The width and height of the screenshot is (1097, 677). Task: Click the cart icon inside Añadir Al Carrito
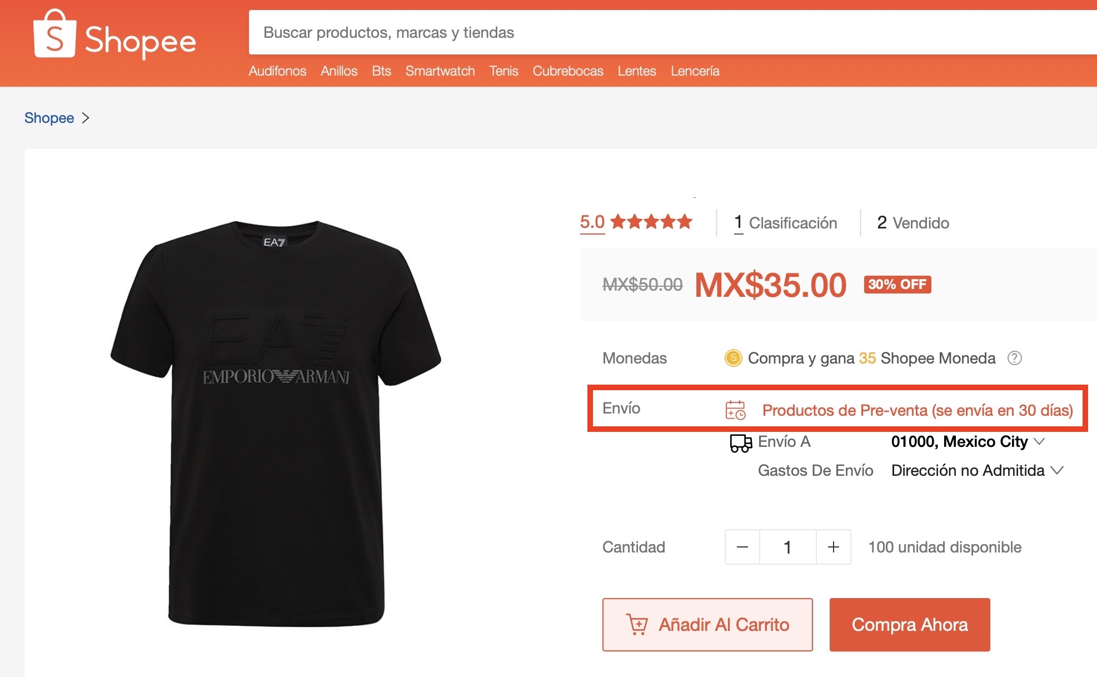click(x=637, y=624)
